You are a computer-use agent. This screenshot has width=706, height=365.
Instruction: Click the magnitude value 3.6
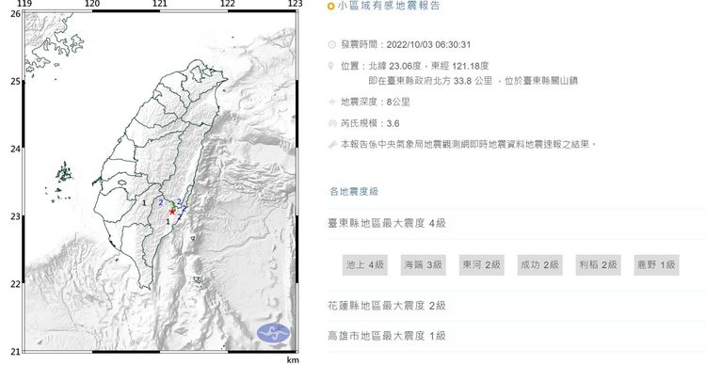(x=393, y=123)
